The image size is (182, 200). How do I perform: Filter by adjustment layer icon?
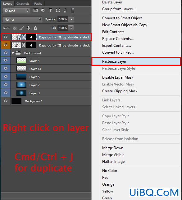[x=43, y=10]
